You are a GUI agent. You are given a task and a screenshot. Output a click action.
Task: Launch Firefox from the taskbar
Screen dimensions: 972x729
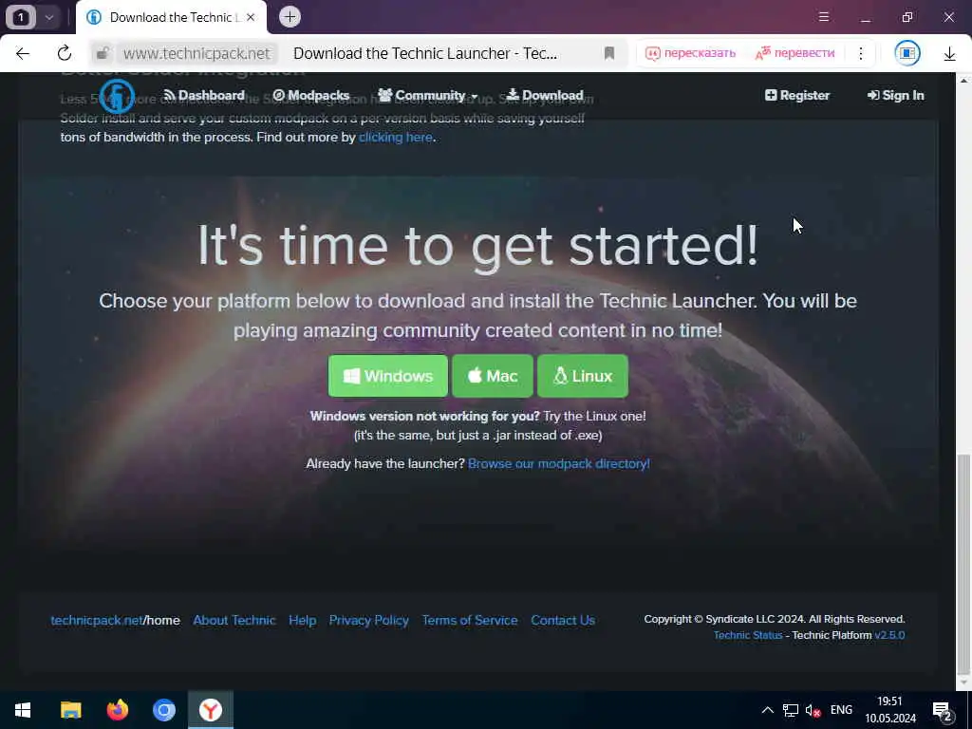point(117,710)
